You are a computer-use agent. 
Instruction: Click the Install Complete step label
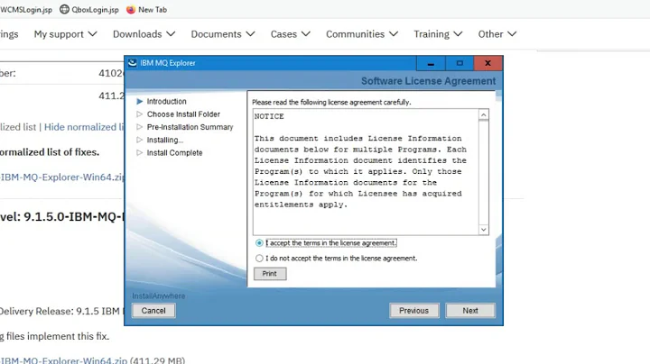[174, 152]
